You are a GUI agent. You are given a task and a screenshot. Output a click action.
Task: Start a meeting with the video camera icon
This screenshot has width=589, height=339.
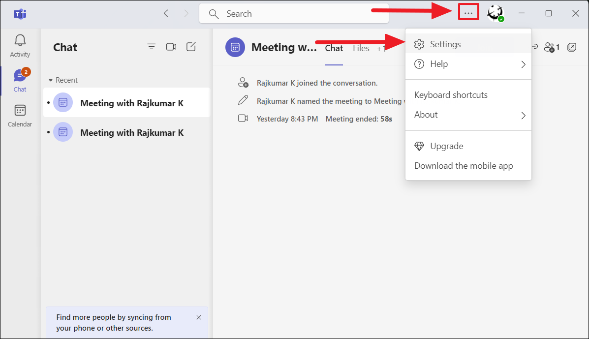tap(171, 47)
